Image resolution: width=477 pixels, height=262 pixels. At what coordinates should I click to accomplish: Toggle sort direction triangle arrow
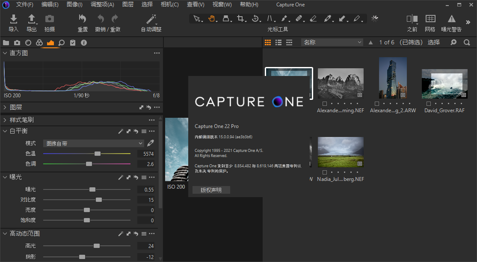click(370, 43)
